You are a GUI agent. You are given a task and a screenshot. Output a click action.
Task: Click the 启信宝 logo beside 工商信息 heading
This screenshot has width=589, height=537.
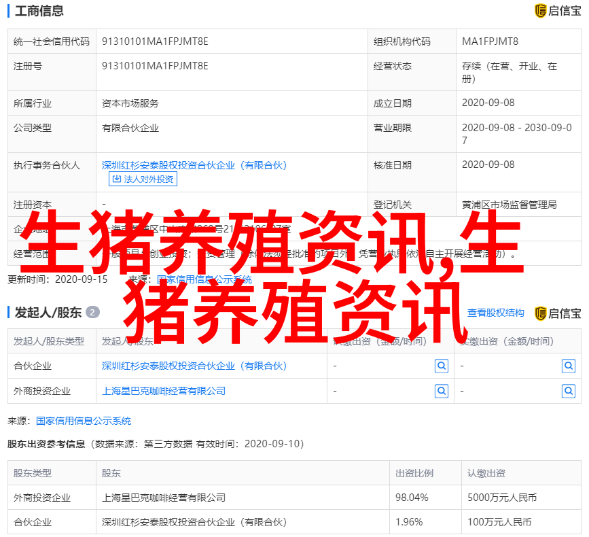(x=558, y=11)
